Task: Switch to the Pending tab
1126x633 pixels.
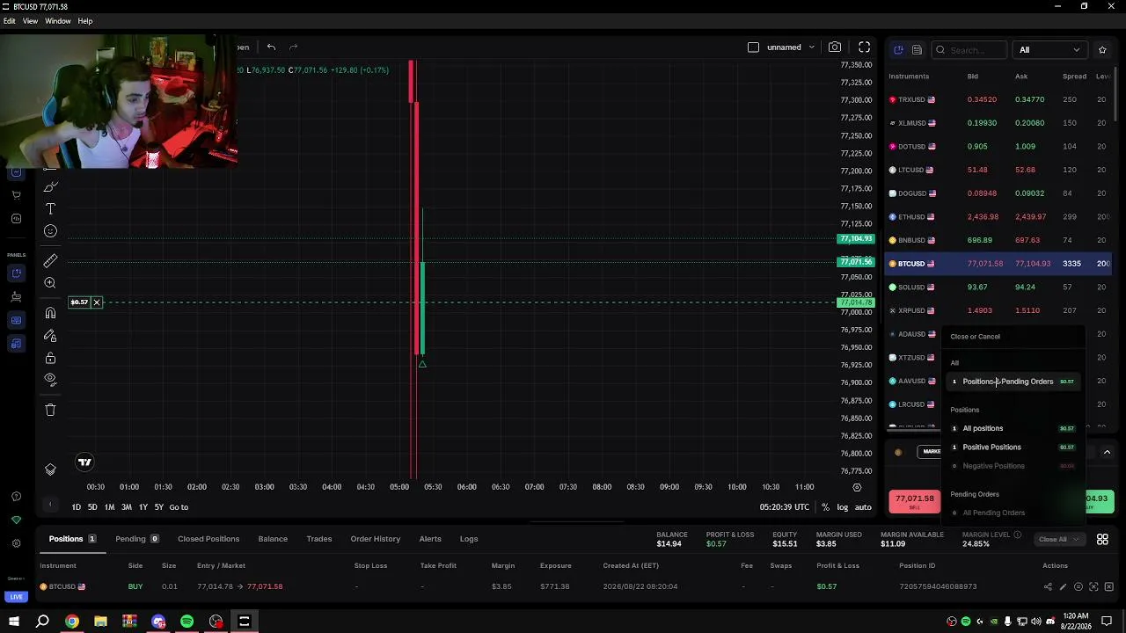Action: coord(136,539)
